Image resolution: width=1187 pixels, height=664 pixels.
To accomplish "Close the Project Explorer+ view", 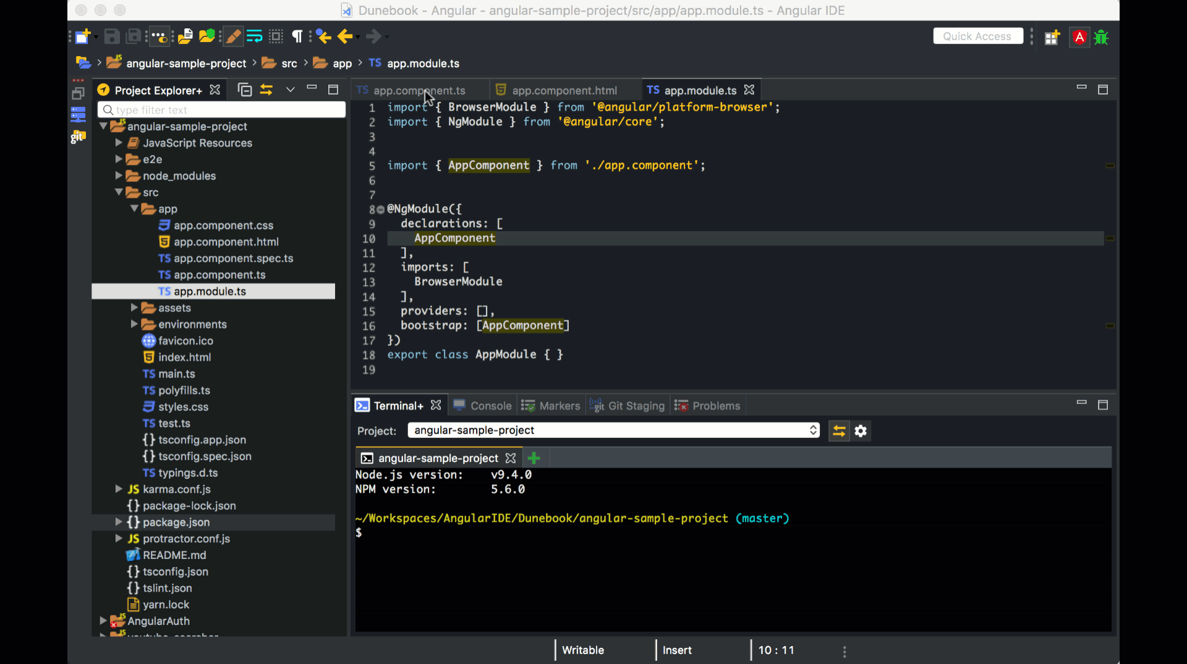I will 215,90.
